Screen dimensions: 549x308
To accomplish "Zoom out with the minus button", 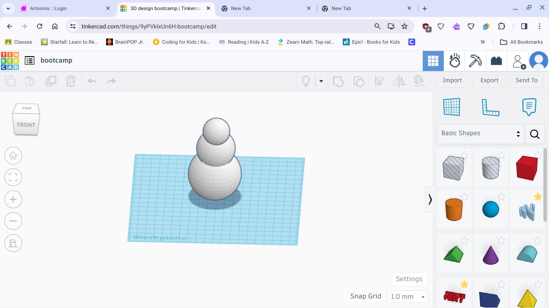I will (x=13, y=221).
